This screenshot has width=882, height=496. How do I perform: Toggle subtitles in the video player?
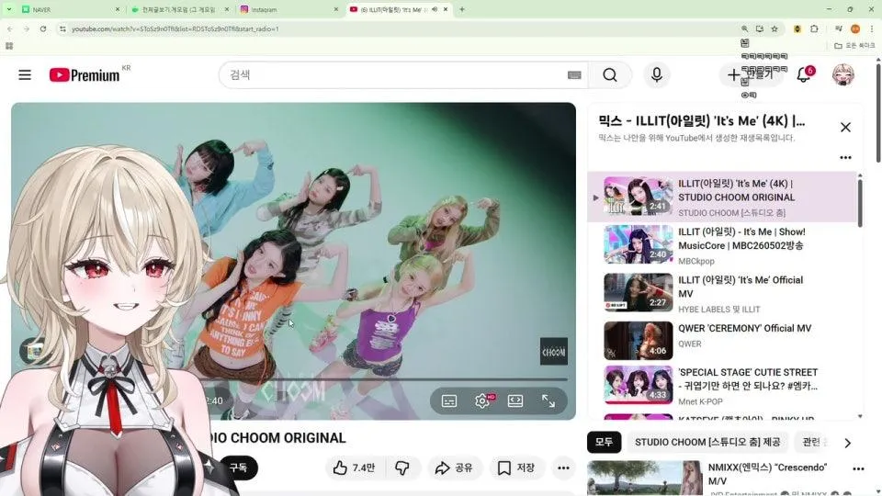click(449, 401)
